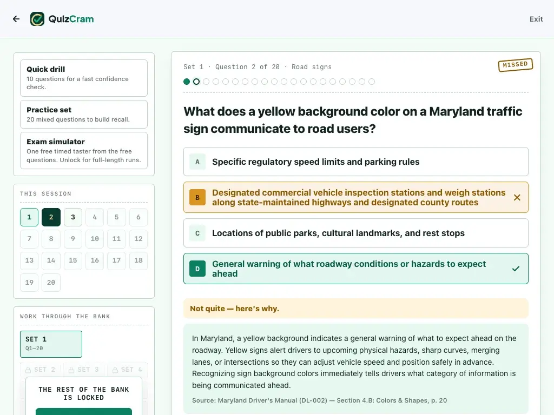Image resolution: width=554 pixels, height=415 pixels.
Task: Click the green button under bank locked notice
Action: point(84,411)
